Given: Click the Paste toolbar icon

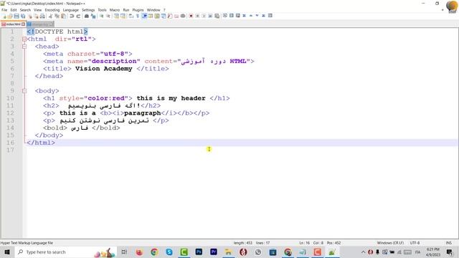Looking at the screenshot, I should (63, 16).
